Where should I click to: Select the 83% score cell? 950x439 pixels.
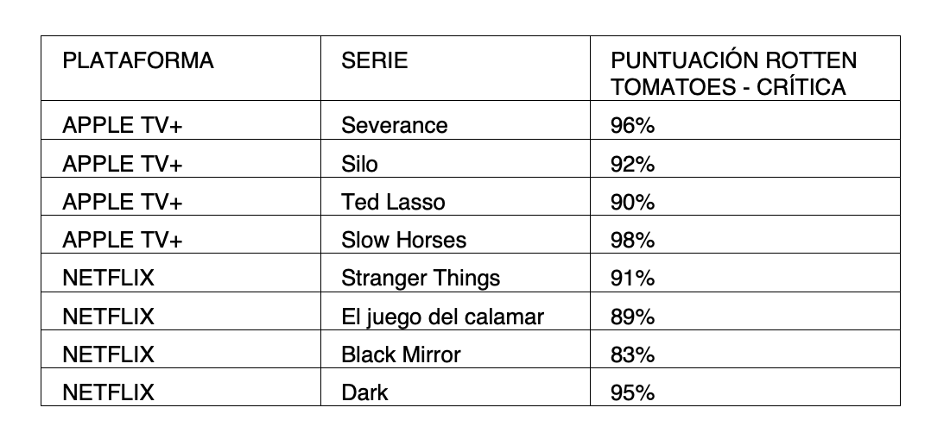point(745,349)
